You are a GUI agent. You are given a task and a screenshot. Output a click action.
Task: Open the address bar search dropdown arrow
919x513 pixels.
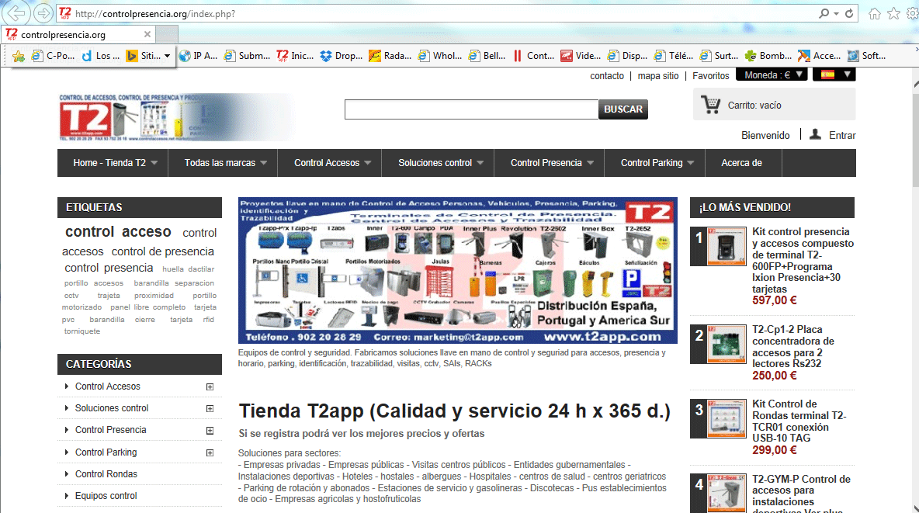[837, 13]
